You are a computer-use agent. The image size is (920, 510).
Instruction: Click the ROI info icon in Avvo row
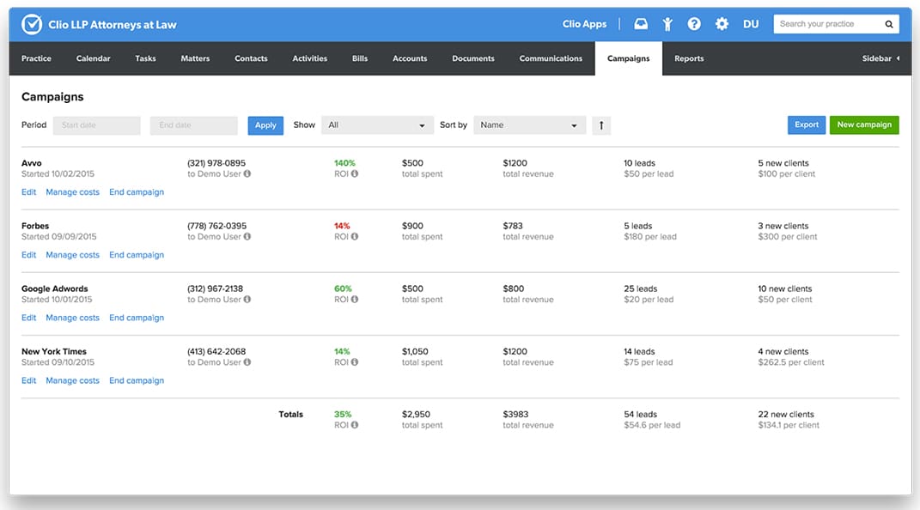[x=355, y=173]
